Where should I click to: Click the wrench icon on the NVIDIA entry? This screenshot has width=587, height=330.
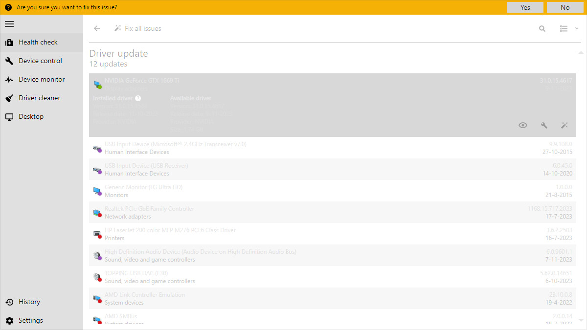point(544,125)
